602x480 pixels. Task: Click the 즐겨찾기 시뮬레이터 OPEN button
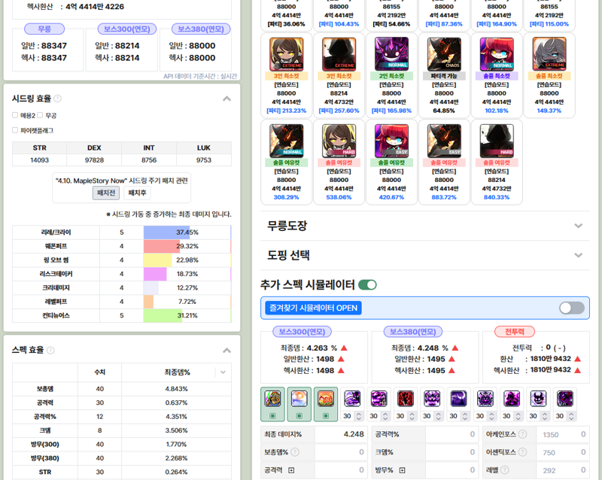pos(313,308)
